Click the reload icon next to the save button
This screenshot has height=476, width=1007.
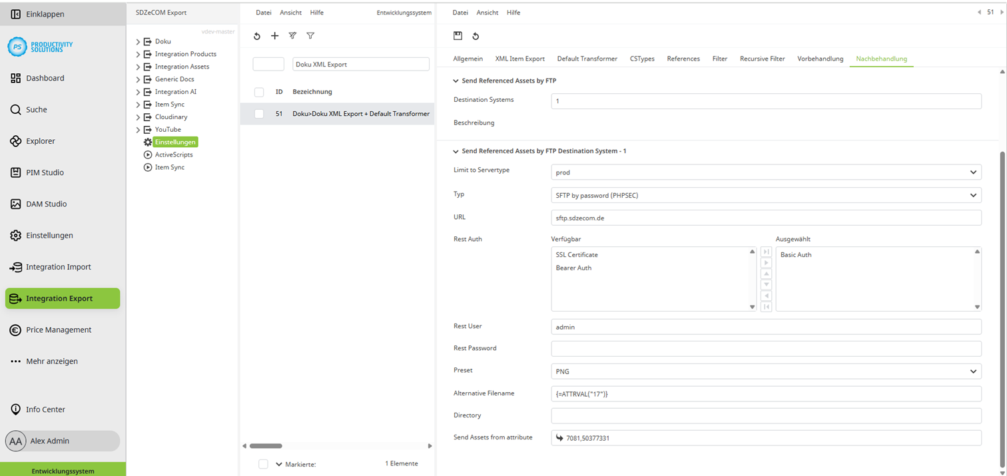[x=476, y=36]
